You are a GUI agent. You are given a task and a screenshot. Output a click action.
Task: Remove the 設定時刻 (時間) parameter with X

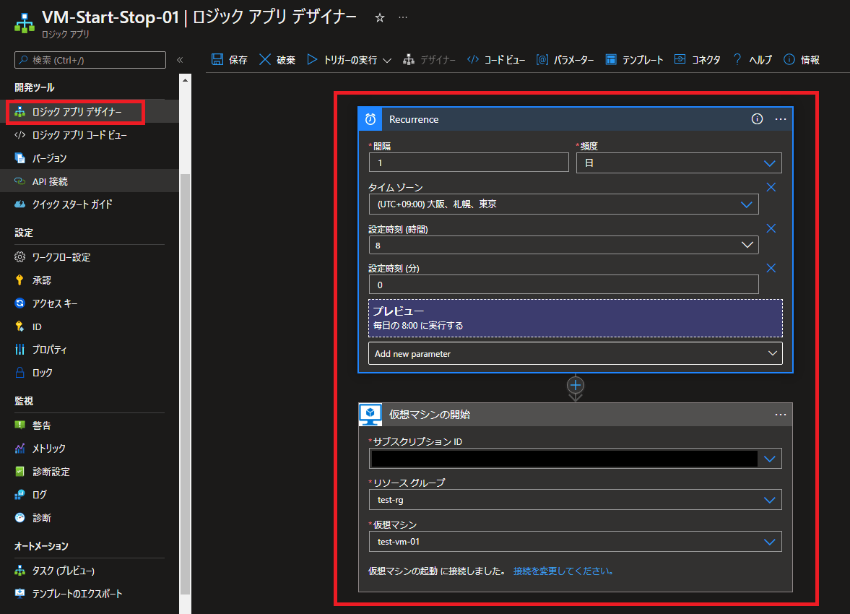coord(771,228)
